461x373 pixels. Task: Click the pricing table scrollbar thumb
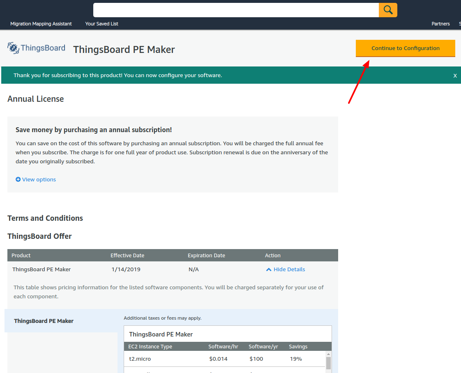tap(328, 363)
